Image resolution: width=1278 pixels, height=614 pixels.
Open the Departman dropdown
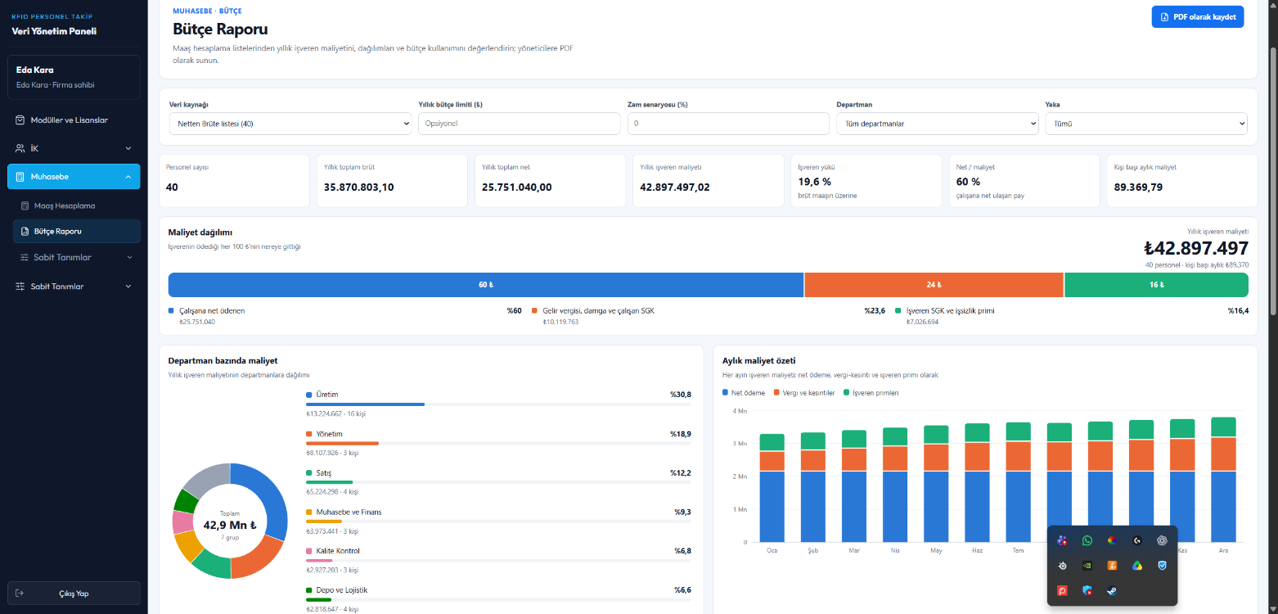point(938,124)
